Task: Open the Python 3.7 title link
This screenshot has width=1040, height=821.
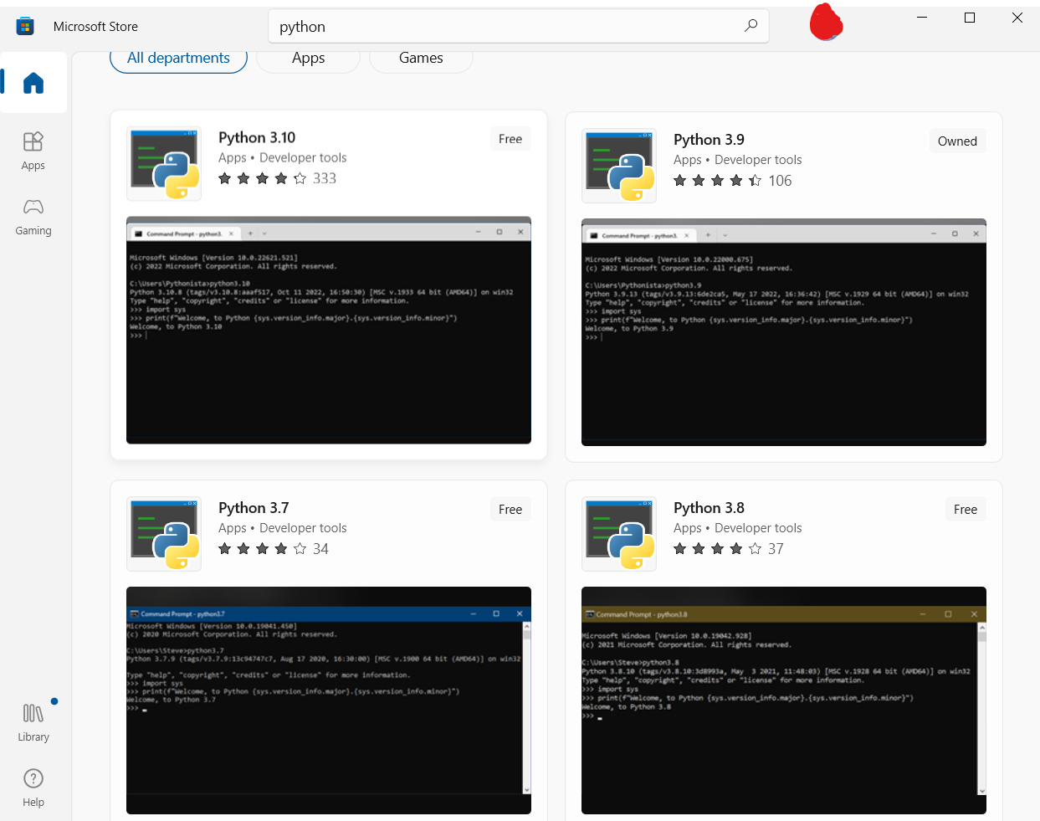Action: pos(254,507)
